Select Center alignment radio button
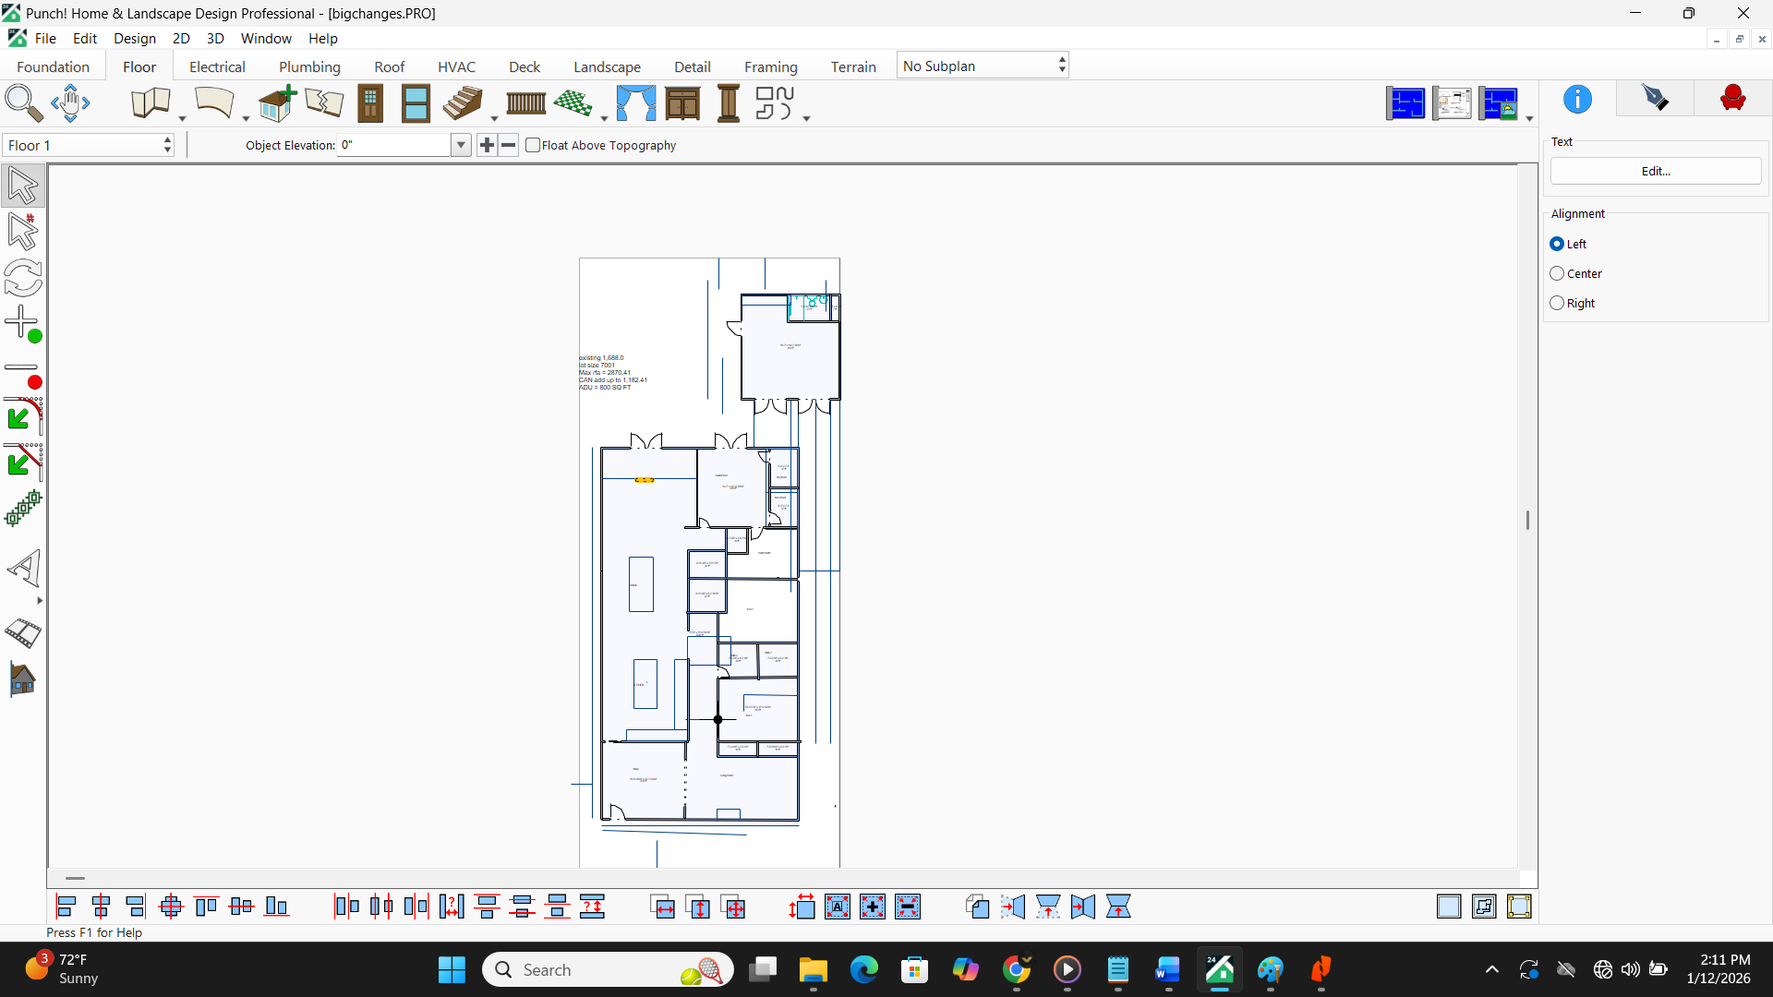The image size is (1773, 997). [x=1557, y=273]
